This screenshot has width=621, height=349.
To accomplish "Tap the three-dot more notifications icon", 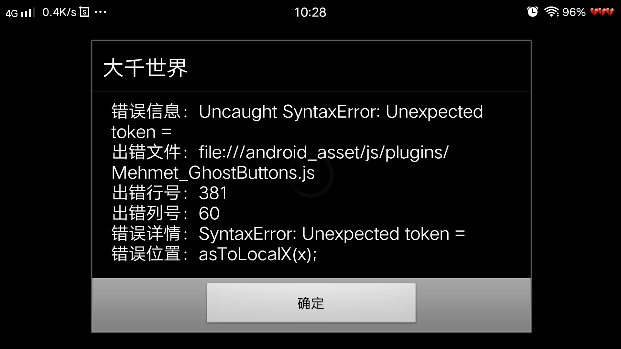I will tap(100, 12).
